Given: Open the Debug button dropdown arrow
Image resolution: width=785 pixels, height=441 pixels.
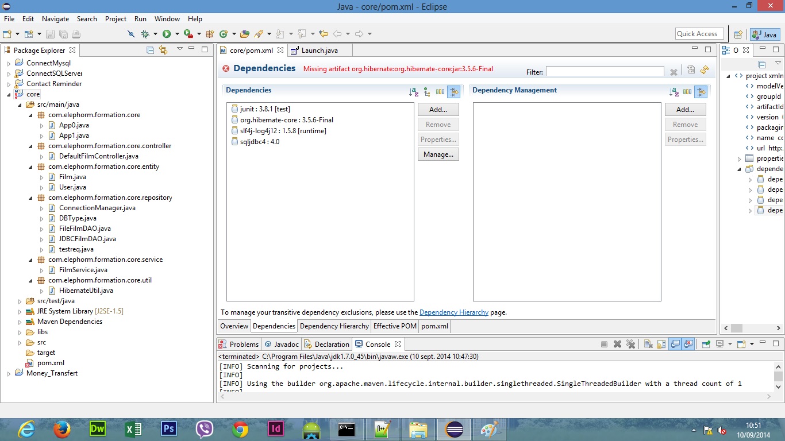Looking at the screenshot, I should tap(155, 34).
